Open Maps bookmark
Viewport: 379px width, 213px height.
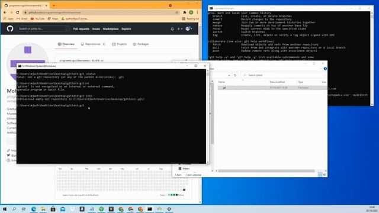53,18
